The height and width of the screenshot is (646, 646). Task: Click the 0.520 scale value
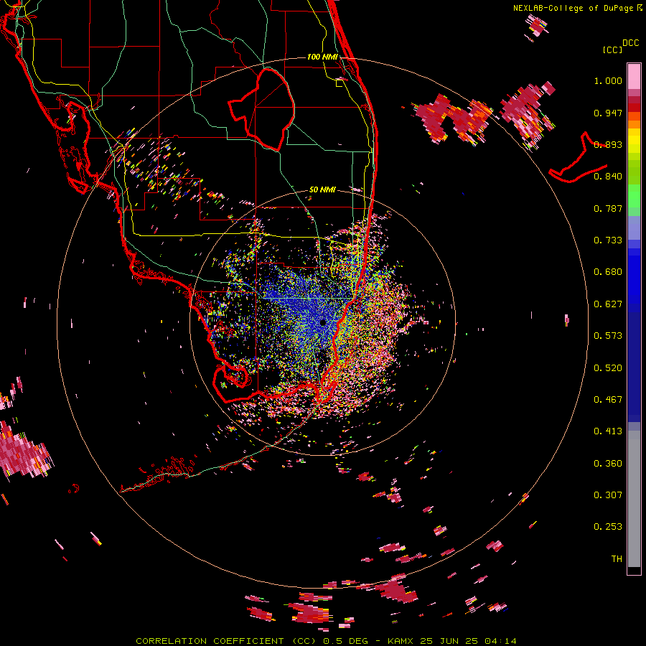coord(608,368)
